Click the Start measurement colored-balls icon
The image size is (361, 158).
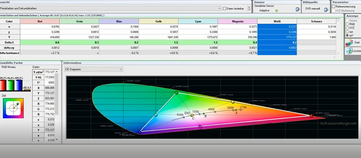point(349,42)
